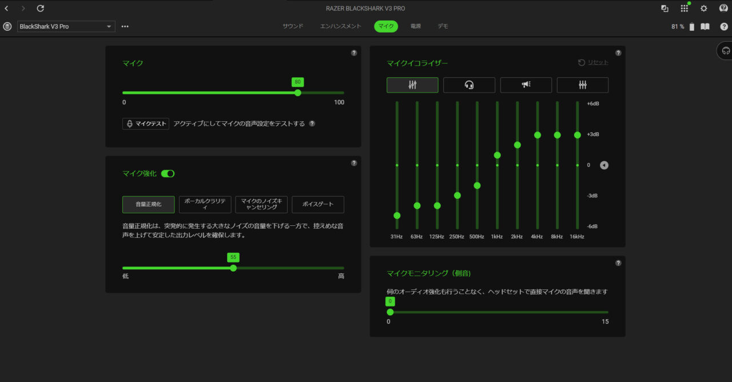Open the headset side panel icon
Image resolution: width=732 pixels, height=382 pixels.
point(726,50)
